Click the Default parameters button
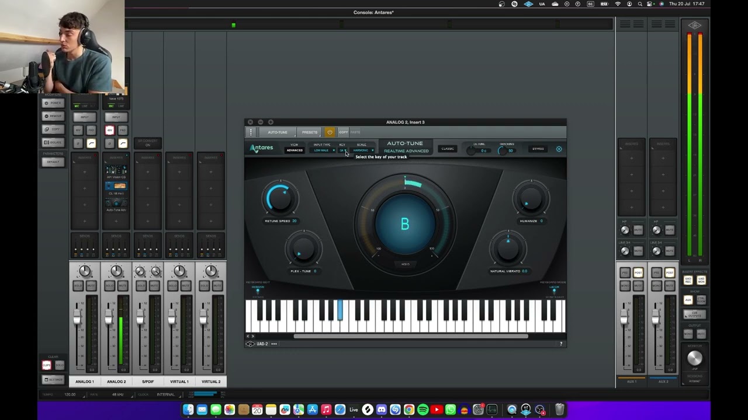This screenshot has width=748, height=420. pyautogui.click(x=53, y=162)
